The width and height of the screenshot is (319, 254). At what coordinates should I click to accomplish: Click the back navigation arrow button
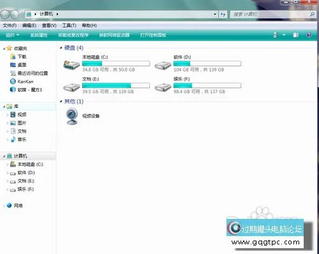[5, 14]
